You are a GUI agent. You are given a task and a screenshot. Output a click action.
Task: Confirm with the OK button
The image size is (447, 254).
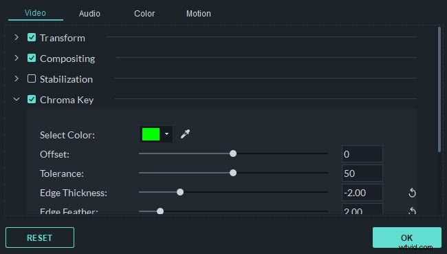point(407,237)
